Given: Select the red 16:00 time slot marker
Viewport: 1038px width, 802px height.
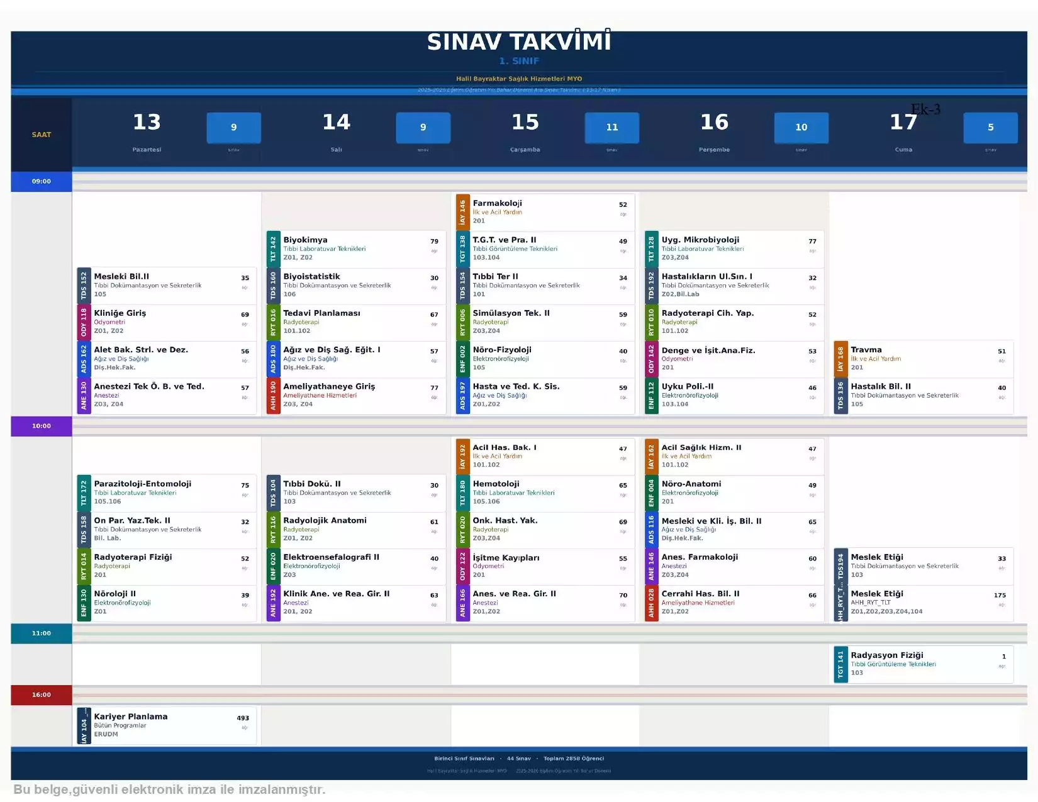Looking at the screenshot, I should tap(42, 694).
